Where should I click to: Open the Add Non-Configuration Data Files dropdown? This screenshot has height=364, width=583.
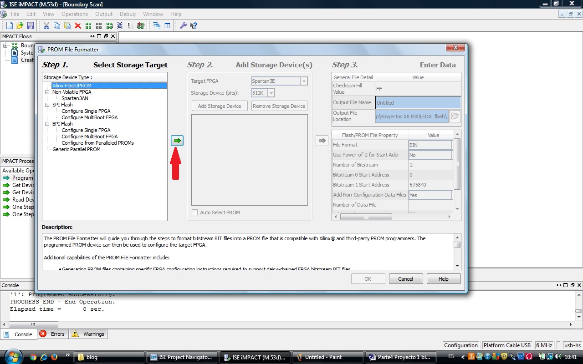point(430,195)
